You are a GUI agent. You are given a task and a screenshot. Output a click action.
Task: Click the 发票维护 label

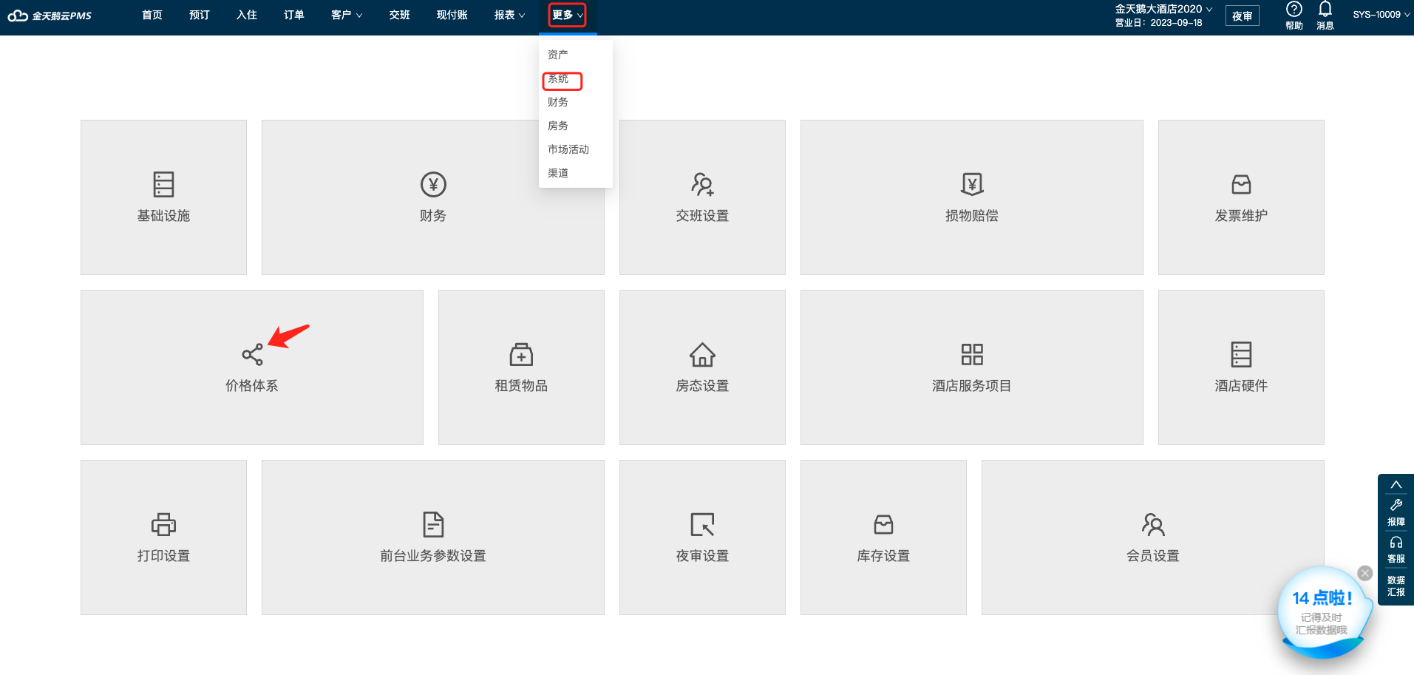(x=1241, y=216)
